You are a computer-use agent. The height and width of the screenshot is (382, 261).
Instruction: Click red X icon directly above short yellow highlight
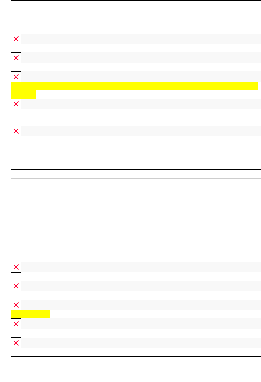coord(16,305)
